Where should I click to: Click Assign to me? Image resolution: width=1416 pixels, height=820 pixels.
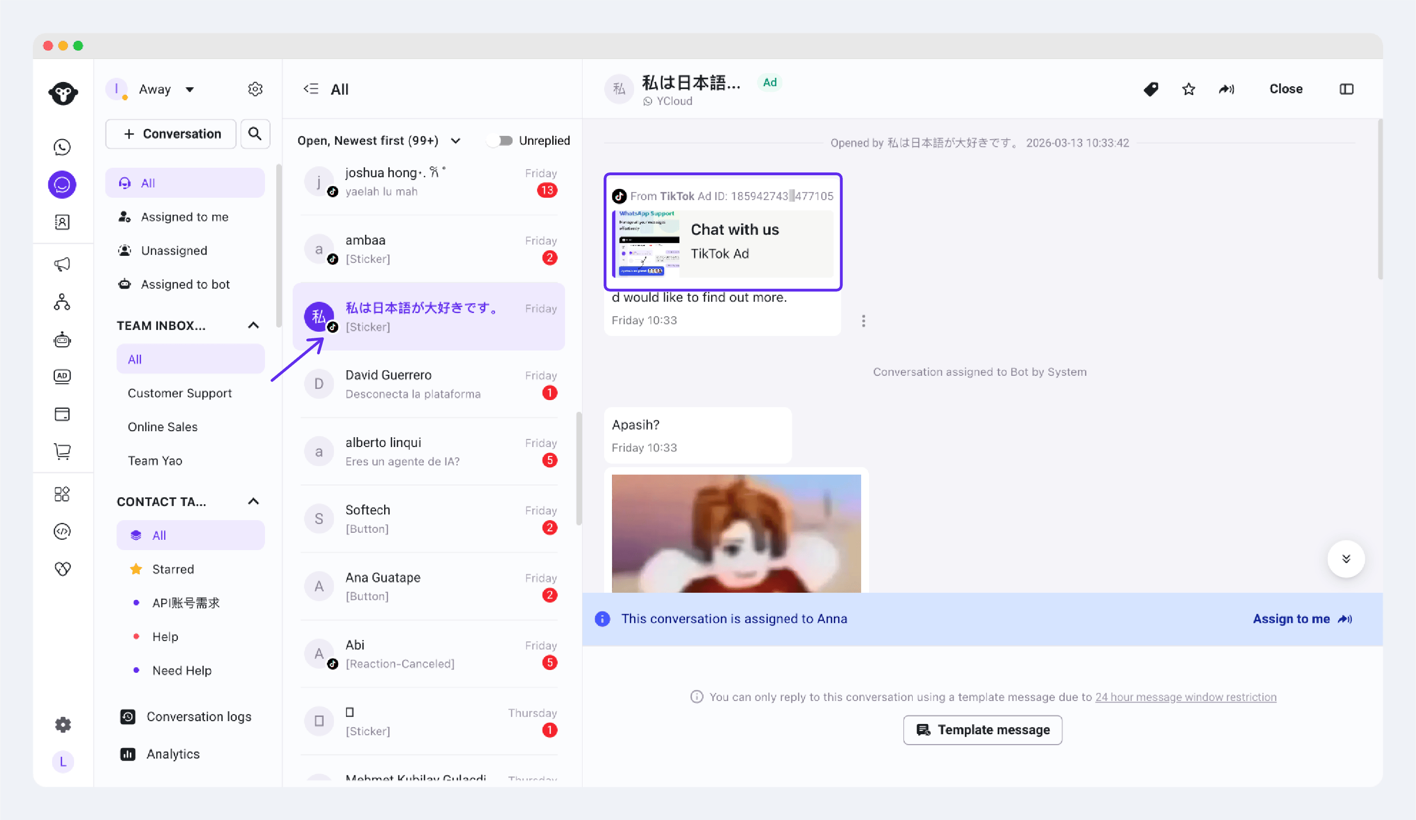[1302, 619]
